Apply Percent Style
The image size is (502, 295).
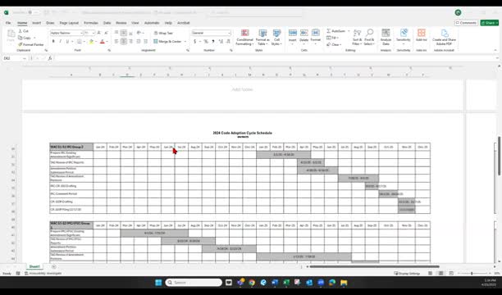[x=206, y=42]
